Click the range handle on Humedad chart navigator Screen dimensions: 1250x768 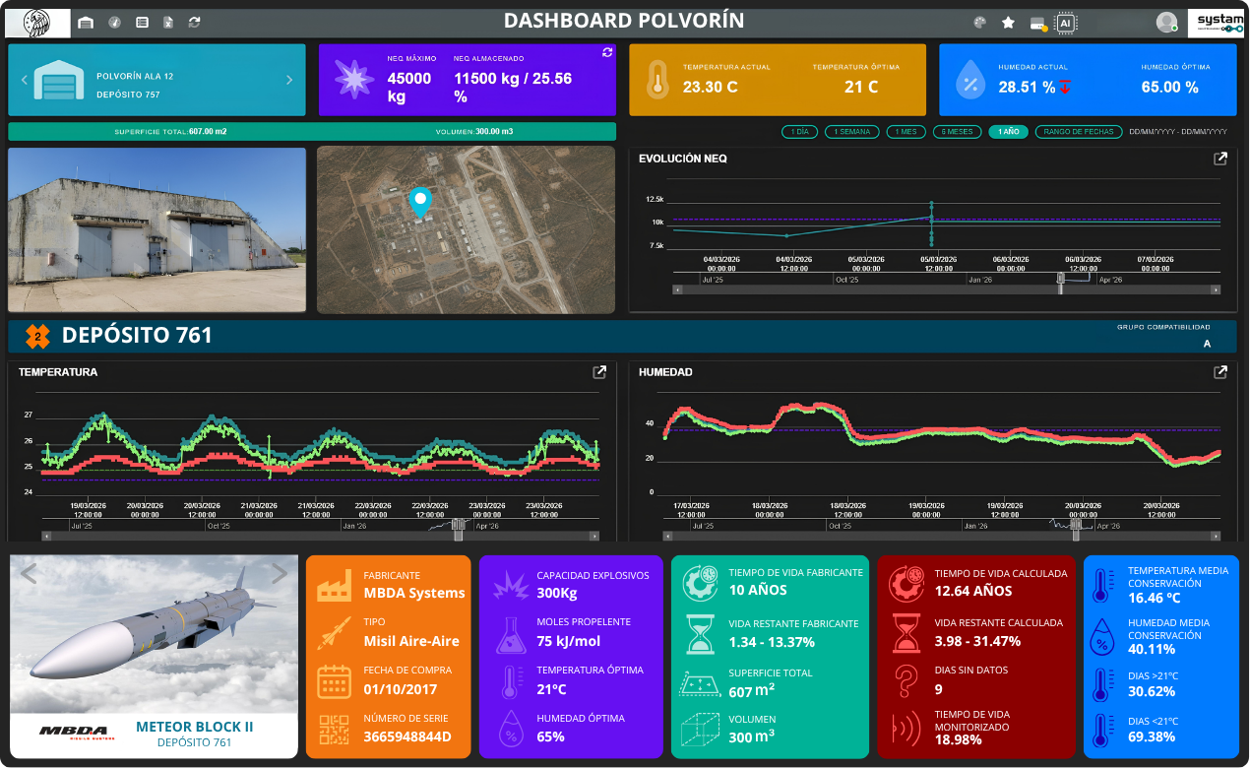tap(1077, 526)
